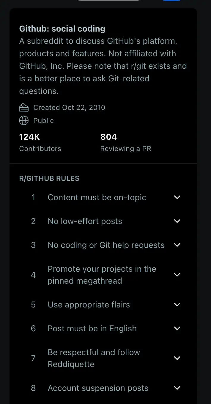Expand rule 4 about the pinned megathread

[177, 275]
